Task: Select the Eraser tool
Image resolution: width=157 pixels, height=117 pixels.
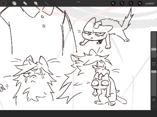Action: (25, 3)
